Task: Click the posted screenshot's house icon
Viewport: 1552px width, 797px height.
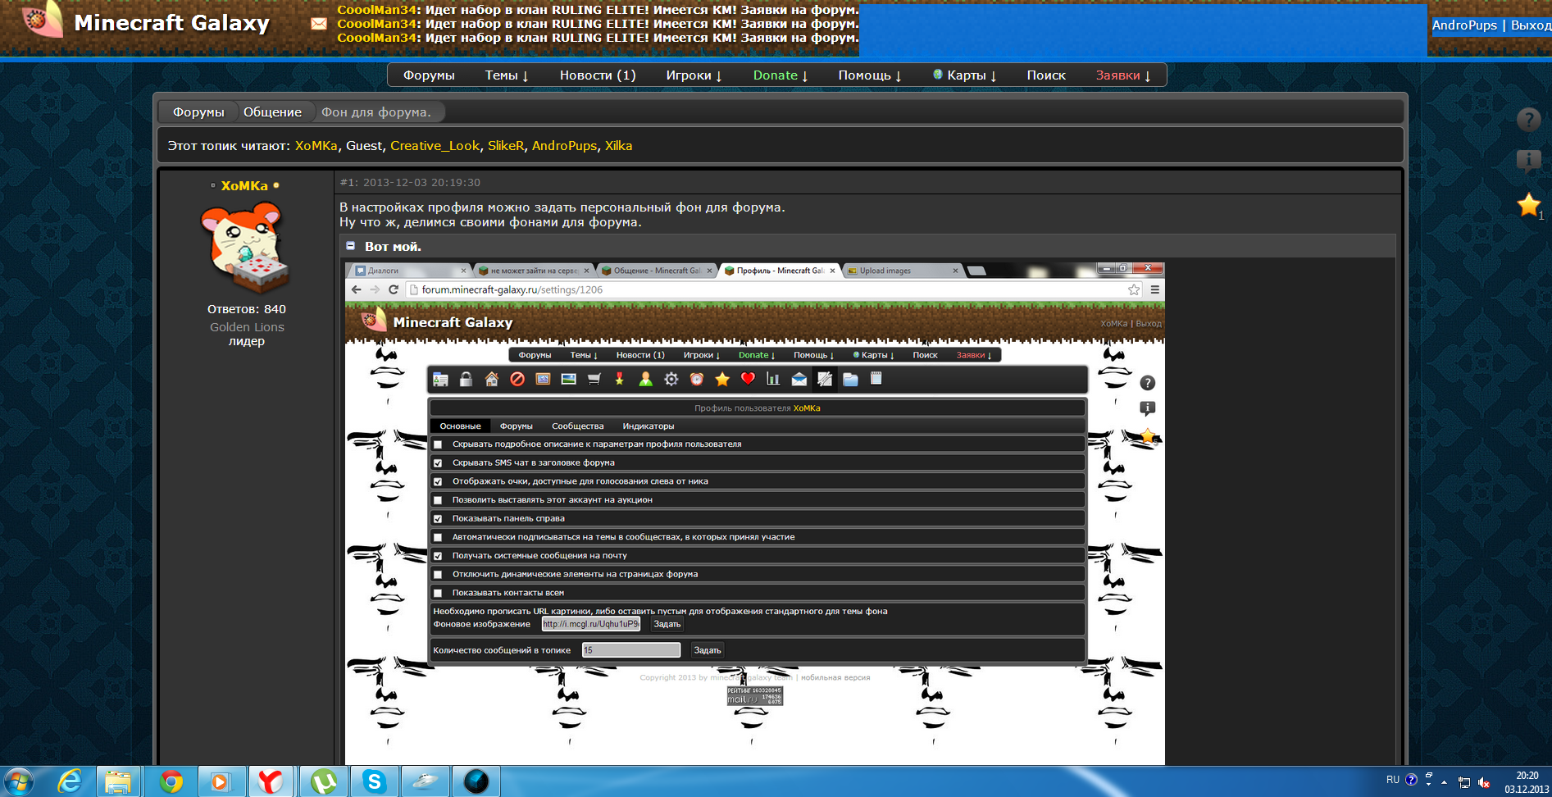Action: 492,379
